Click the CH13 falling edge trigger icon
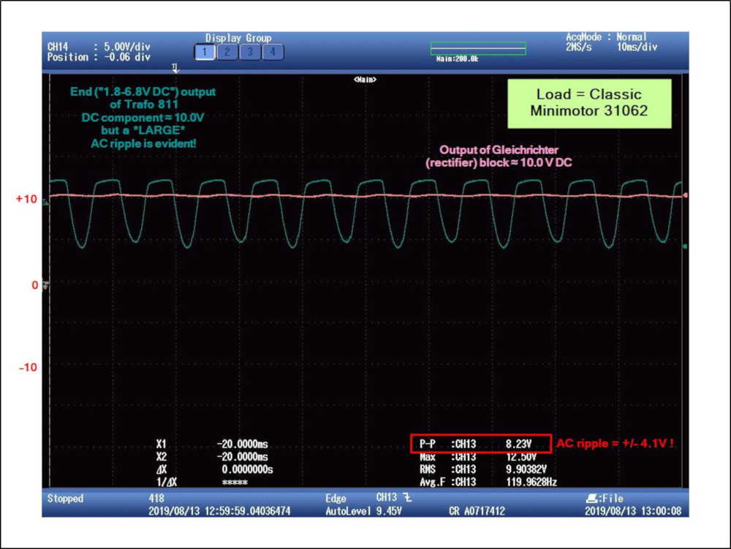Image resolution: width=731 pixels, height=549 pixels. click(407, 499)
